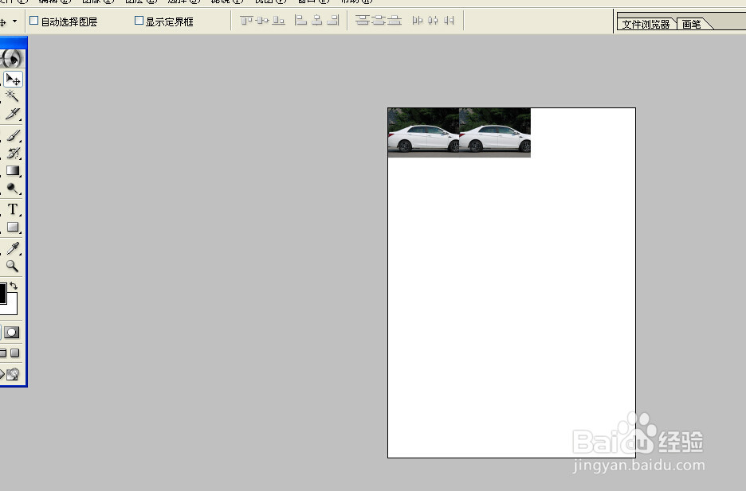746x491 pixels.
Task: Open the foreground color picker swatch
Action: click(2, 294)
